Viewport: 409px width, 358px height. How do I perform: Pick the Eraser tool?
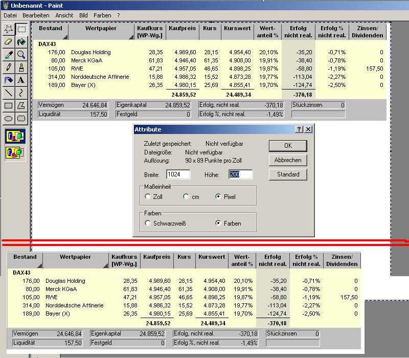pos(9,41)
